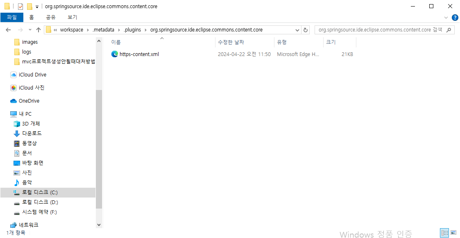This screenshot has height=238, width=460.
Task: Click the images folder icon in sidebar
Action: tap(17, 42)
